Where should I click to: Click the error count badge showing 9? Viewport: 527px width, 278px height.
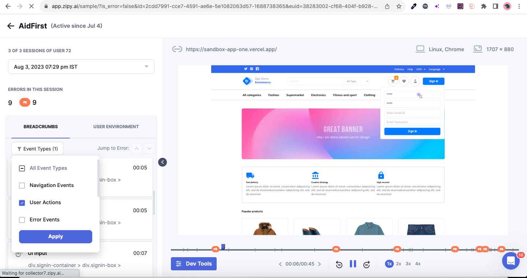pyautogui.click(x=25, y=102)
